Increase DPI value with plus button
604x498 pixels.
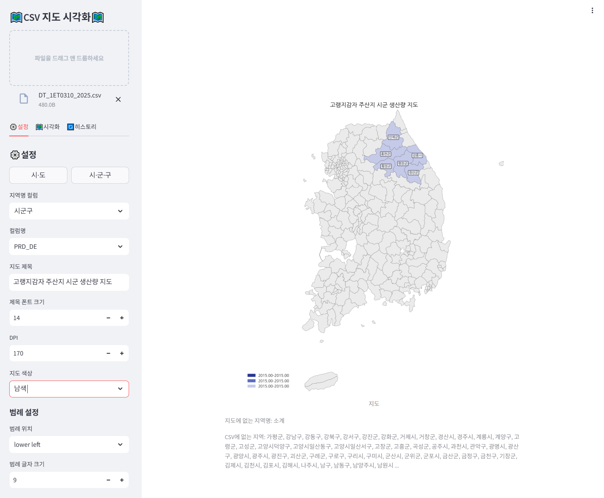point(122,353)
